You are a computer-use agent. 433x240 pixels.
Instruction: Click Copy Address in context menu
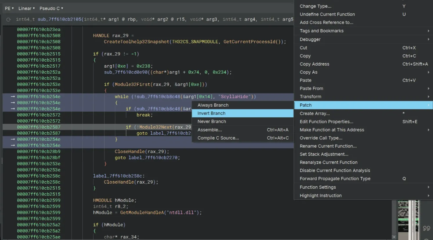pyautogui.click(x=314, y=64)
